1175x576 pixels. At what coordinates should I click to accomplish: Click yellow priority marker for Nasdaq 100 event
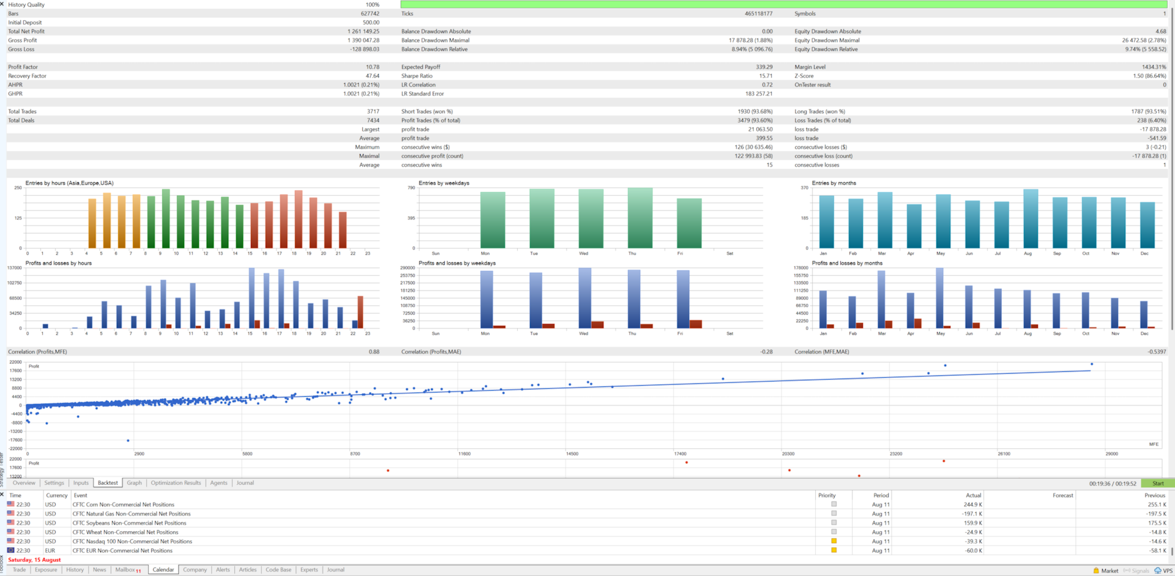click(834, 541)
